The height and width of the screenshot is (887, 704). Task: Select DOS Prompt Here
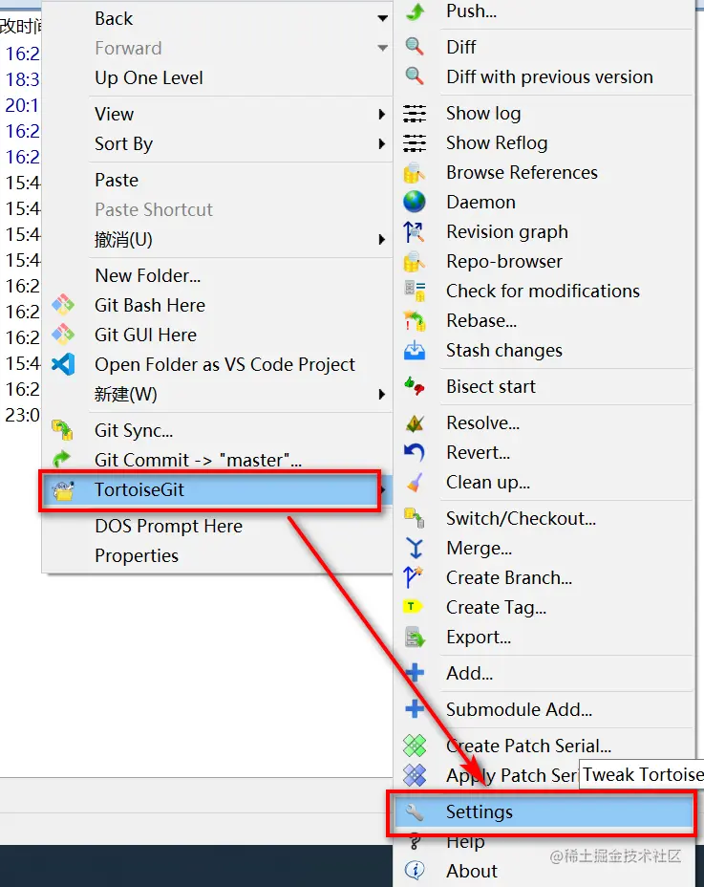click(x=168, y=526)
